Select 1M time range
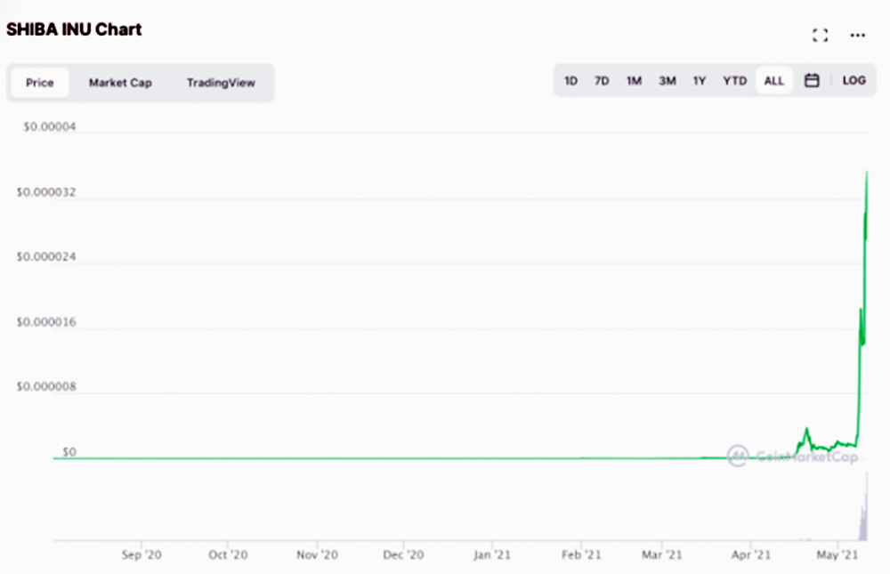 (x=634, y=81)
